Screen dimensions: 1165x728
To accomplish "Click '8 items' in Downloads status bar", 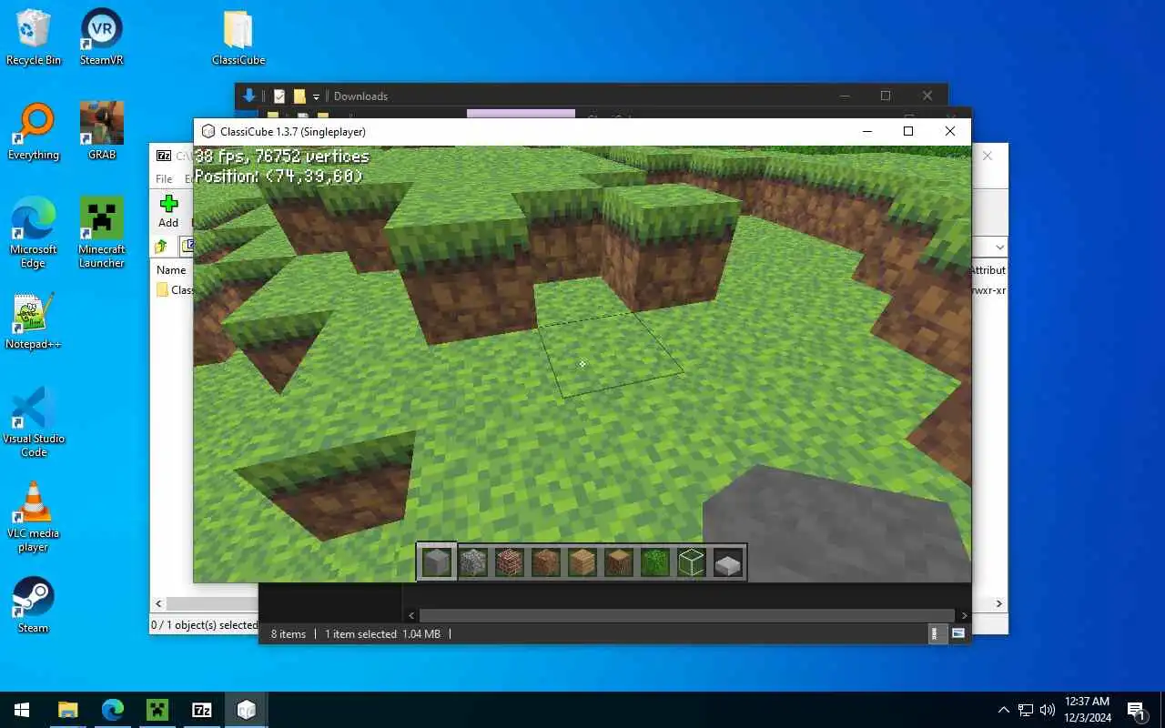I will pos(289,633).
